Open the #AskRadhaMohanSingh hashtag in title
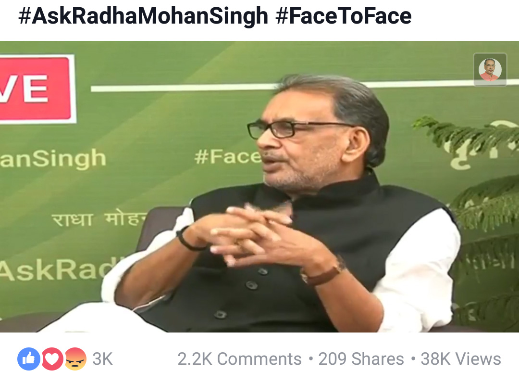 click(143, 16)
